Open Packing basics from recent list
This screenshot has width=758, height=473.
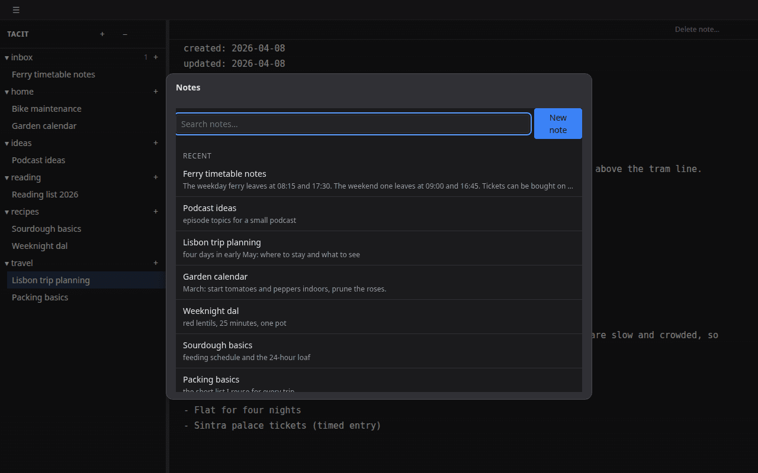(x=379, y=380)
